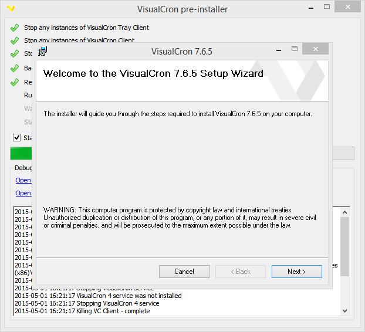Click the fourth green checkmark in step list
Image resolution: width=365 pixels, height=332 pixels.
[15, 68]
